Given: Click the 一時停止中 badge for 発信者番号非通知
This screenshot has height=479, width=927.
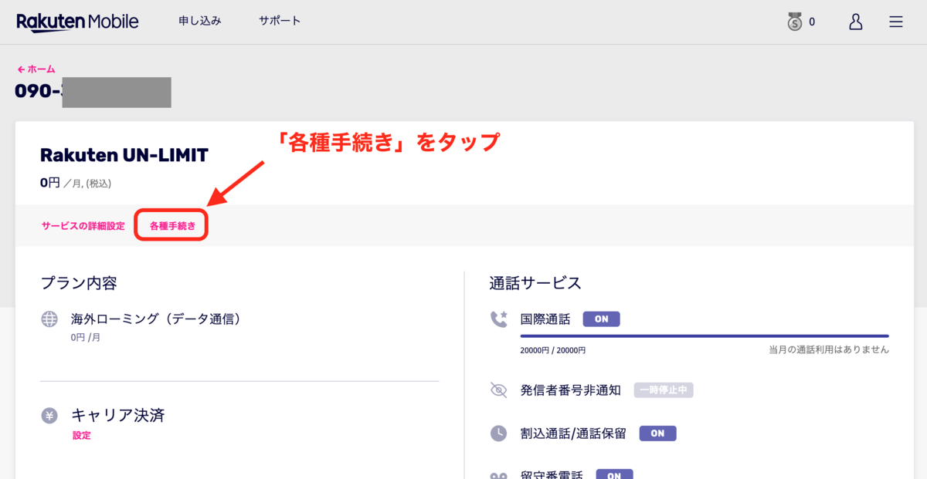Looking at the screenshot, I should 664,390.
